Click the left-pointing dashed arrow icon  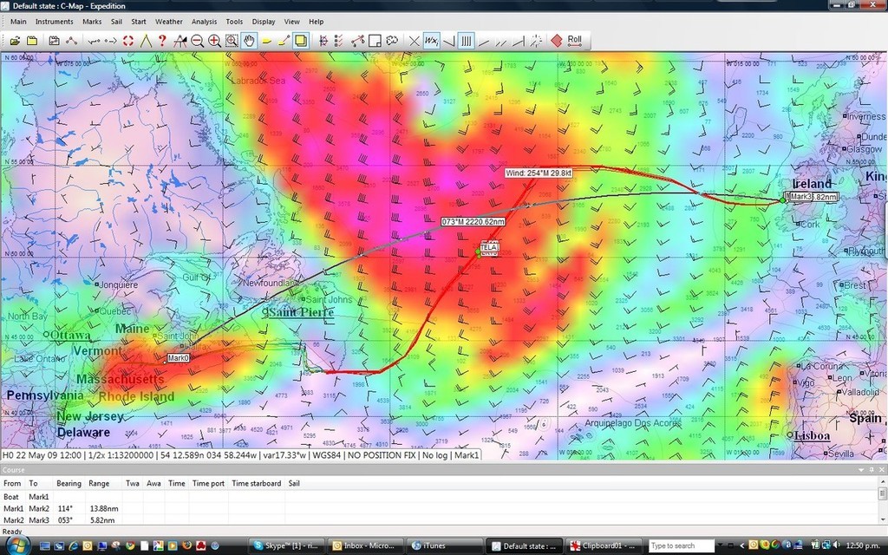click(94, 41)
